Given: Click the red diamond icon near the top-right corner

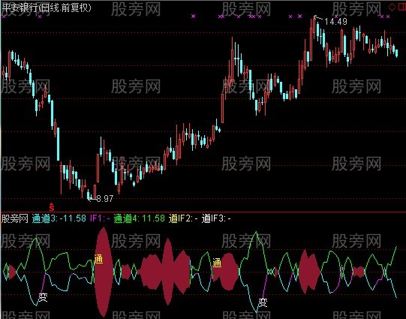Looking at the screenshot, I should [x=392, y=7].
